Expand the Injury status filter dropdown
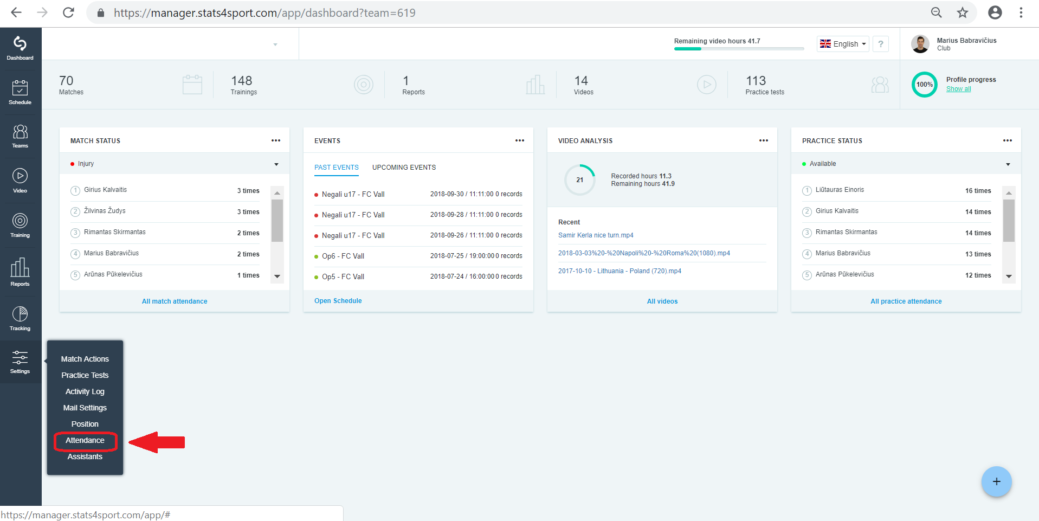Screen dimensions: 1039x521 pyautogui.click(x=175, y=164)
